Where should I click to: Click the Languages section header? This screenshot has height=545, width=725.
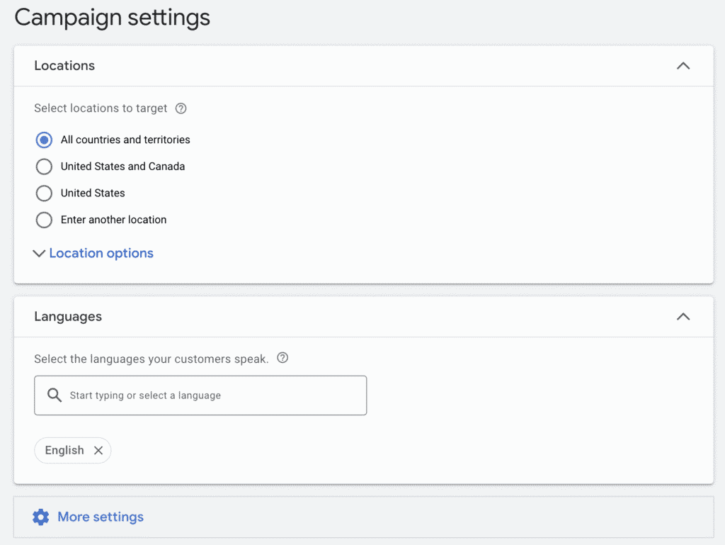click(x=68, y=317)
